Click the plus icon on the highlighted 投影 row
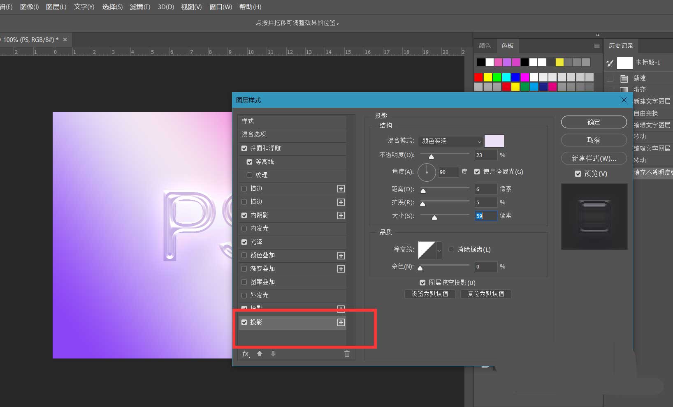 [x=341, y=322]
